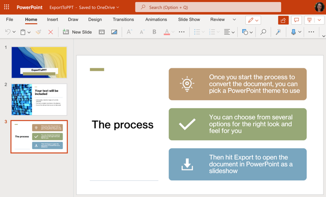The height and width of the screenshot is (197, 326).
Task: Click the editing mode pencil button
Action: 253,20
